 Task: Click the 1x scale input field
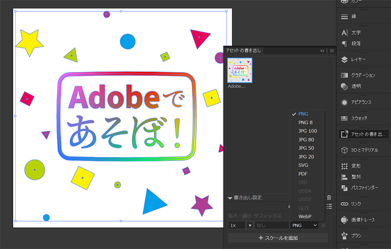[x=237, y=226]
